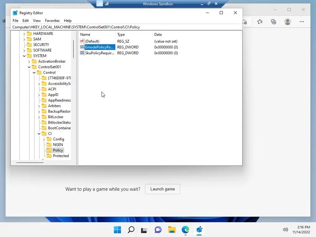The height and width of the screenshot is (237, 316).
Task: Select the BackupRestor key
Action: [59, 111]
